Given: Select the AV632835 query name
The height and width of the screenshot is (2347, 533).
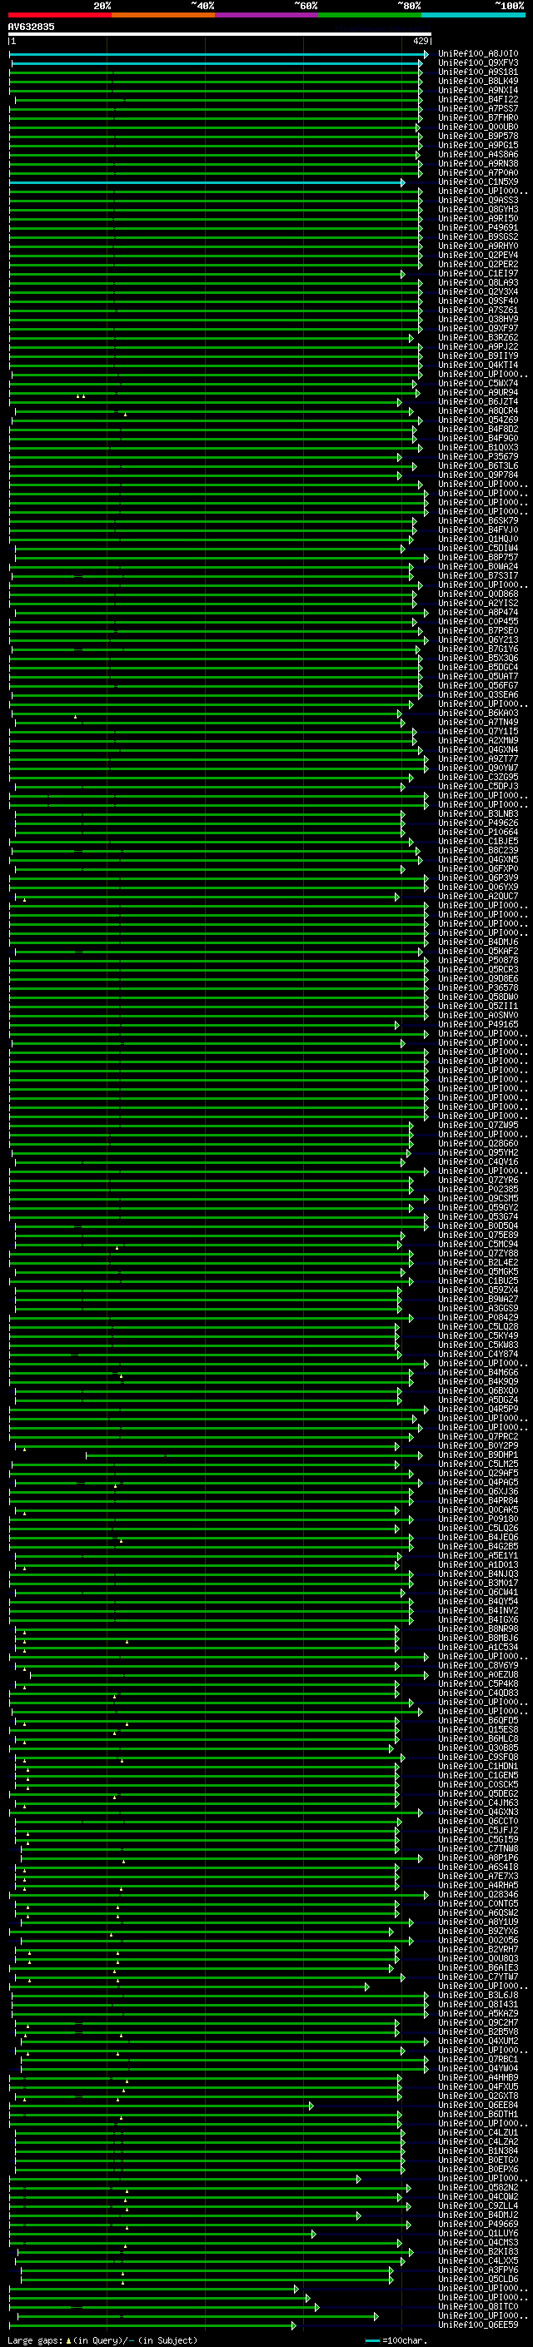Looking at the screenshot, I should 31,27.
